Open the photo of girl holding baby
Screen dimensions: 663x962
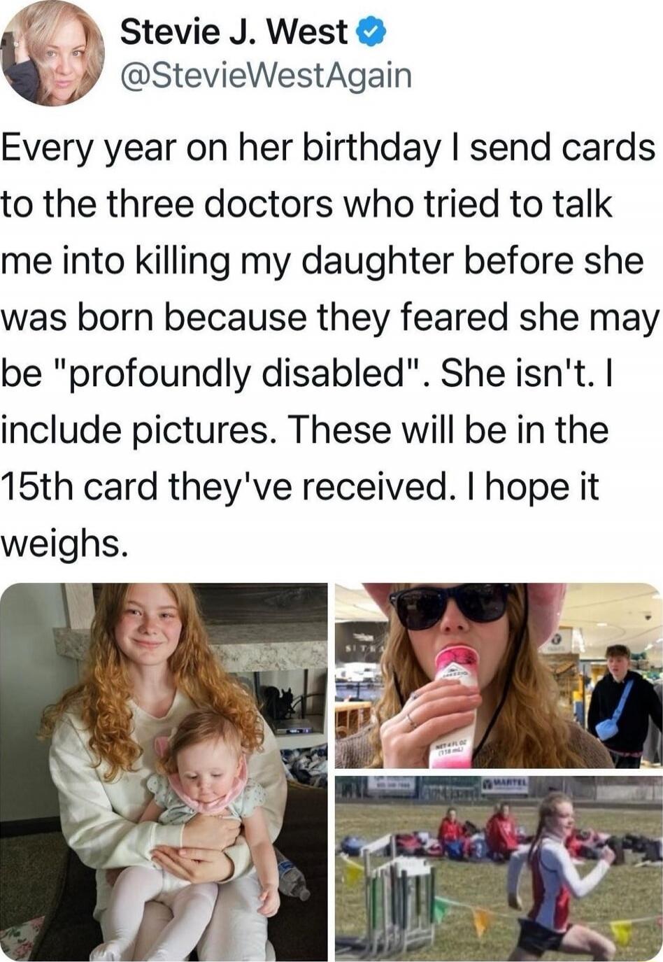(x=164, y=772)
